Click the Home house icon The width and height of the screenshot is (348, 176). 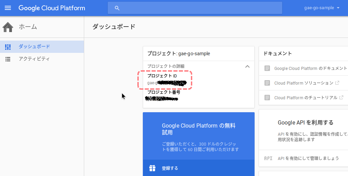tap(8, 27)
